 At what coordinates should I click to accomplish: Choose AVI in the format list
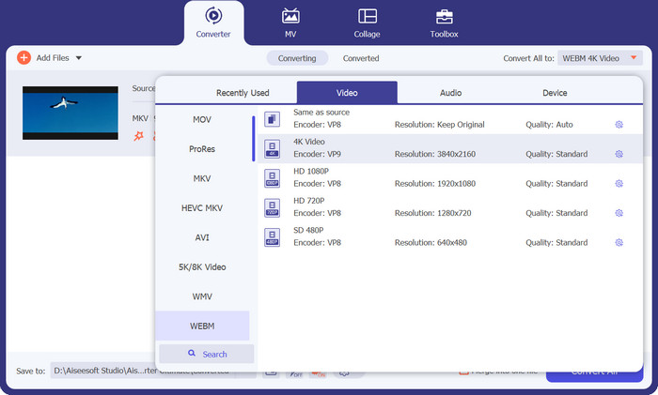tap(202, 237)
